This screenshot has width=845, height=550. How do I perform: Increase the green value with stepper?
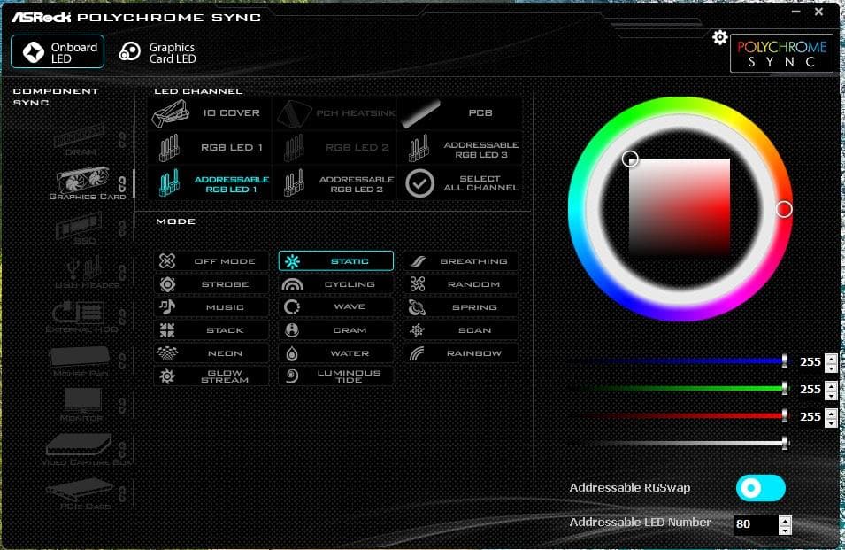830,384
